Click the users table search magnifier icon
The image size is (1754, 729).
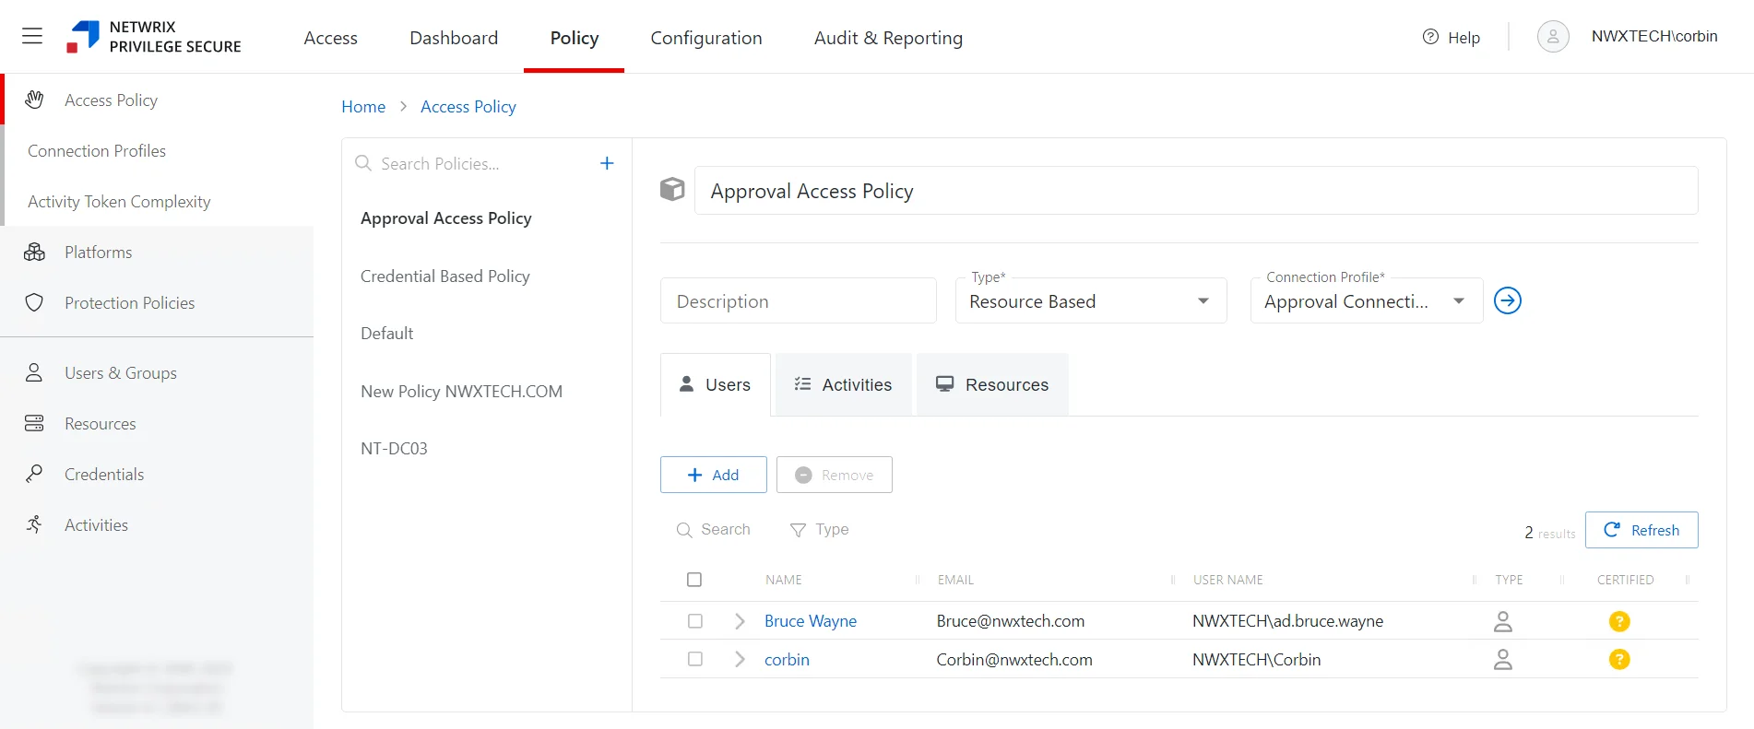tap(684, 530)
